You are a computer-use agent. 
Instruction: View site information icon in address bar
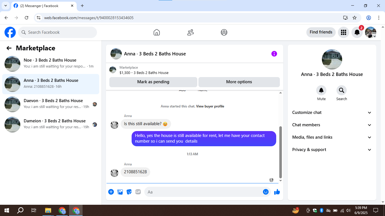(39, 18)
